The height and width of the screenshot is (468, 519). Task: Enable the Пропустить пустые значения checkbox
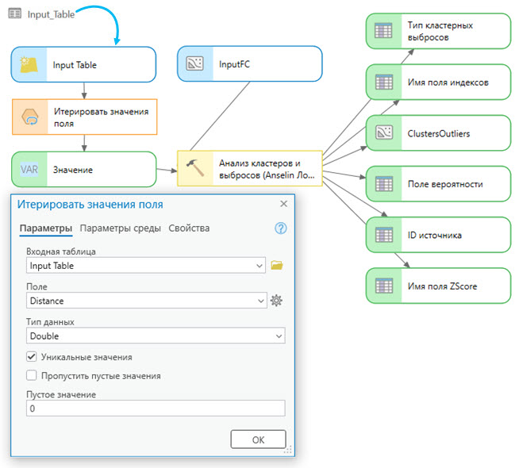[33, 376]
